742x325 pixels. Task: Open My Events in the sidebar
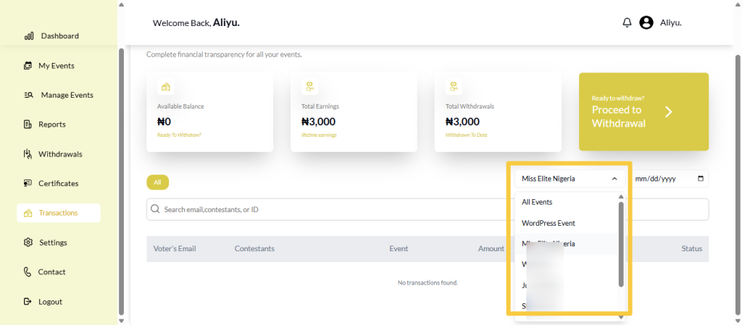coord(56,66)
